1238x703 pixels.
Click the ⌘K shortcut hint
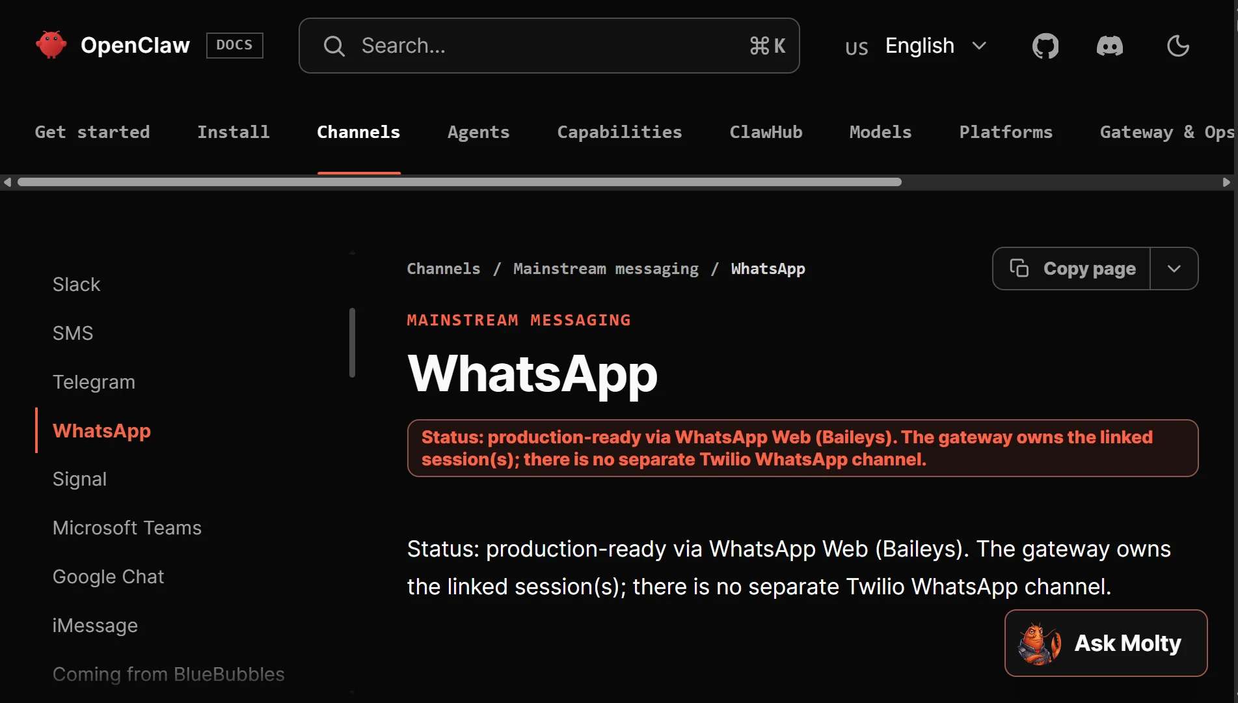(768, 46)
